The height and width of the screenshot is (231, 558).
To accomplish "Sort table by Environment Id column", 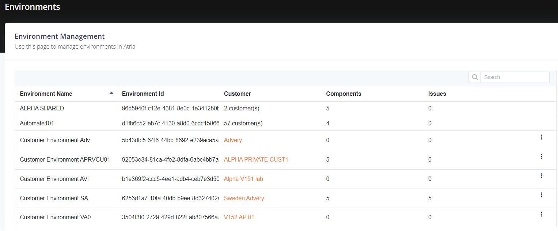I will click(x=143, y=94).
